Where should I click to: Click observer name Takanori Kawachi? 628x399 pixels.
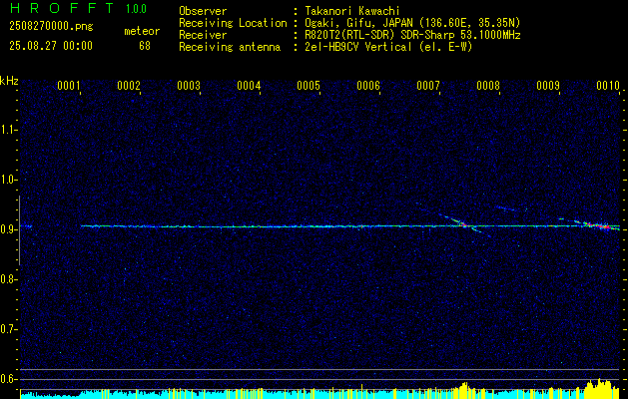(352, 11)
